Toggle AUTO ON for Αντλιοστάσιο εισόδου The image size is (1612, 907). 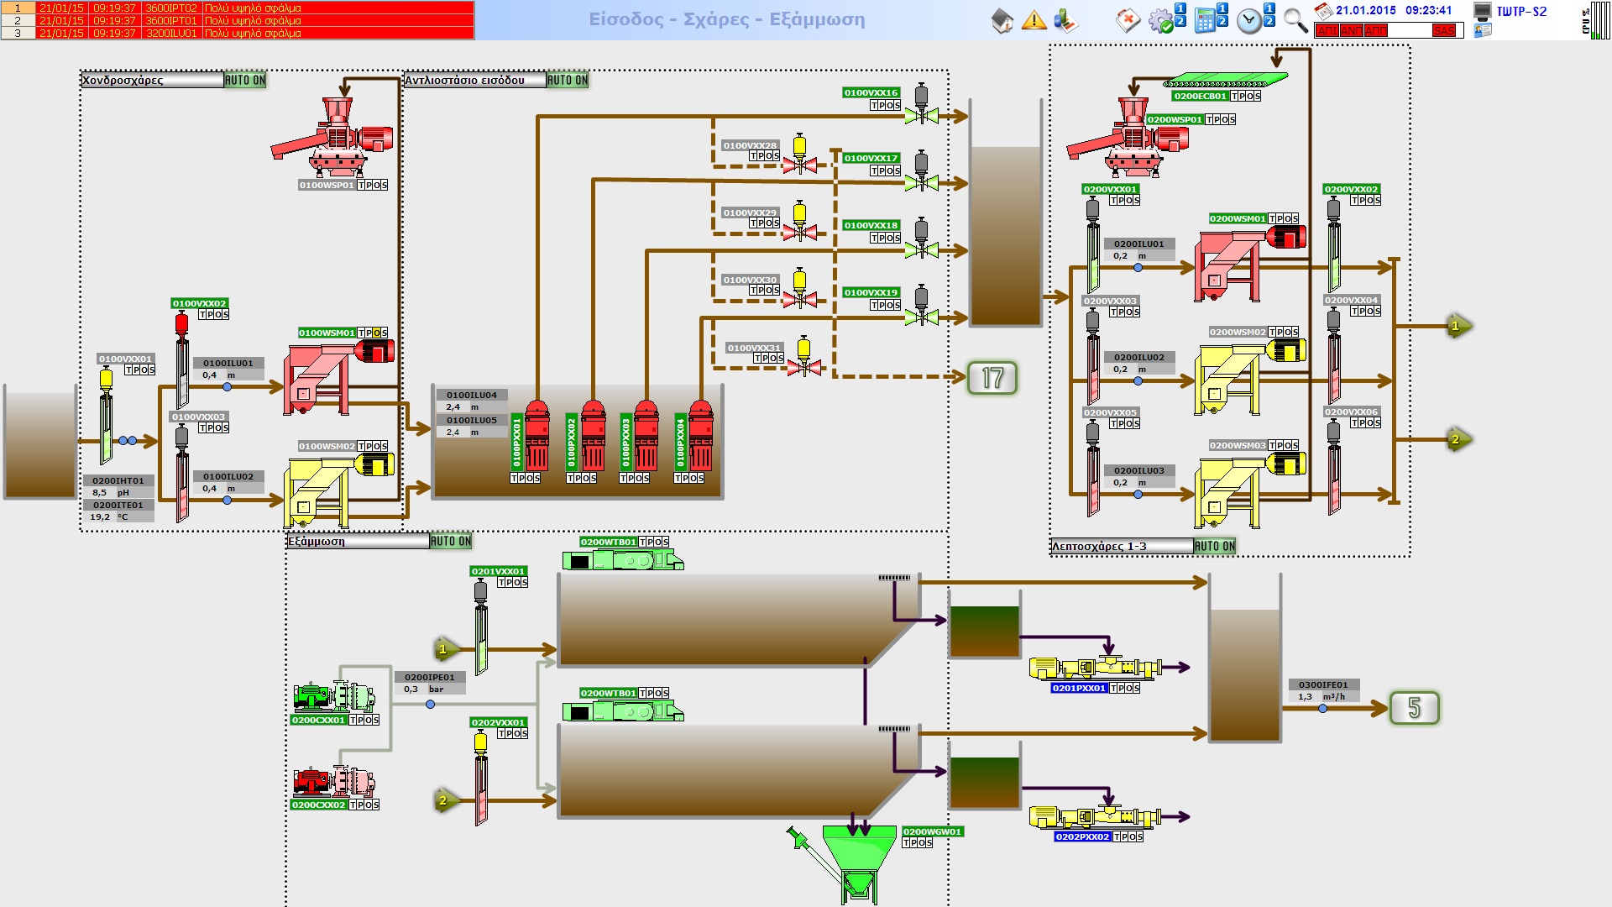568,81
